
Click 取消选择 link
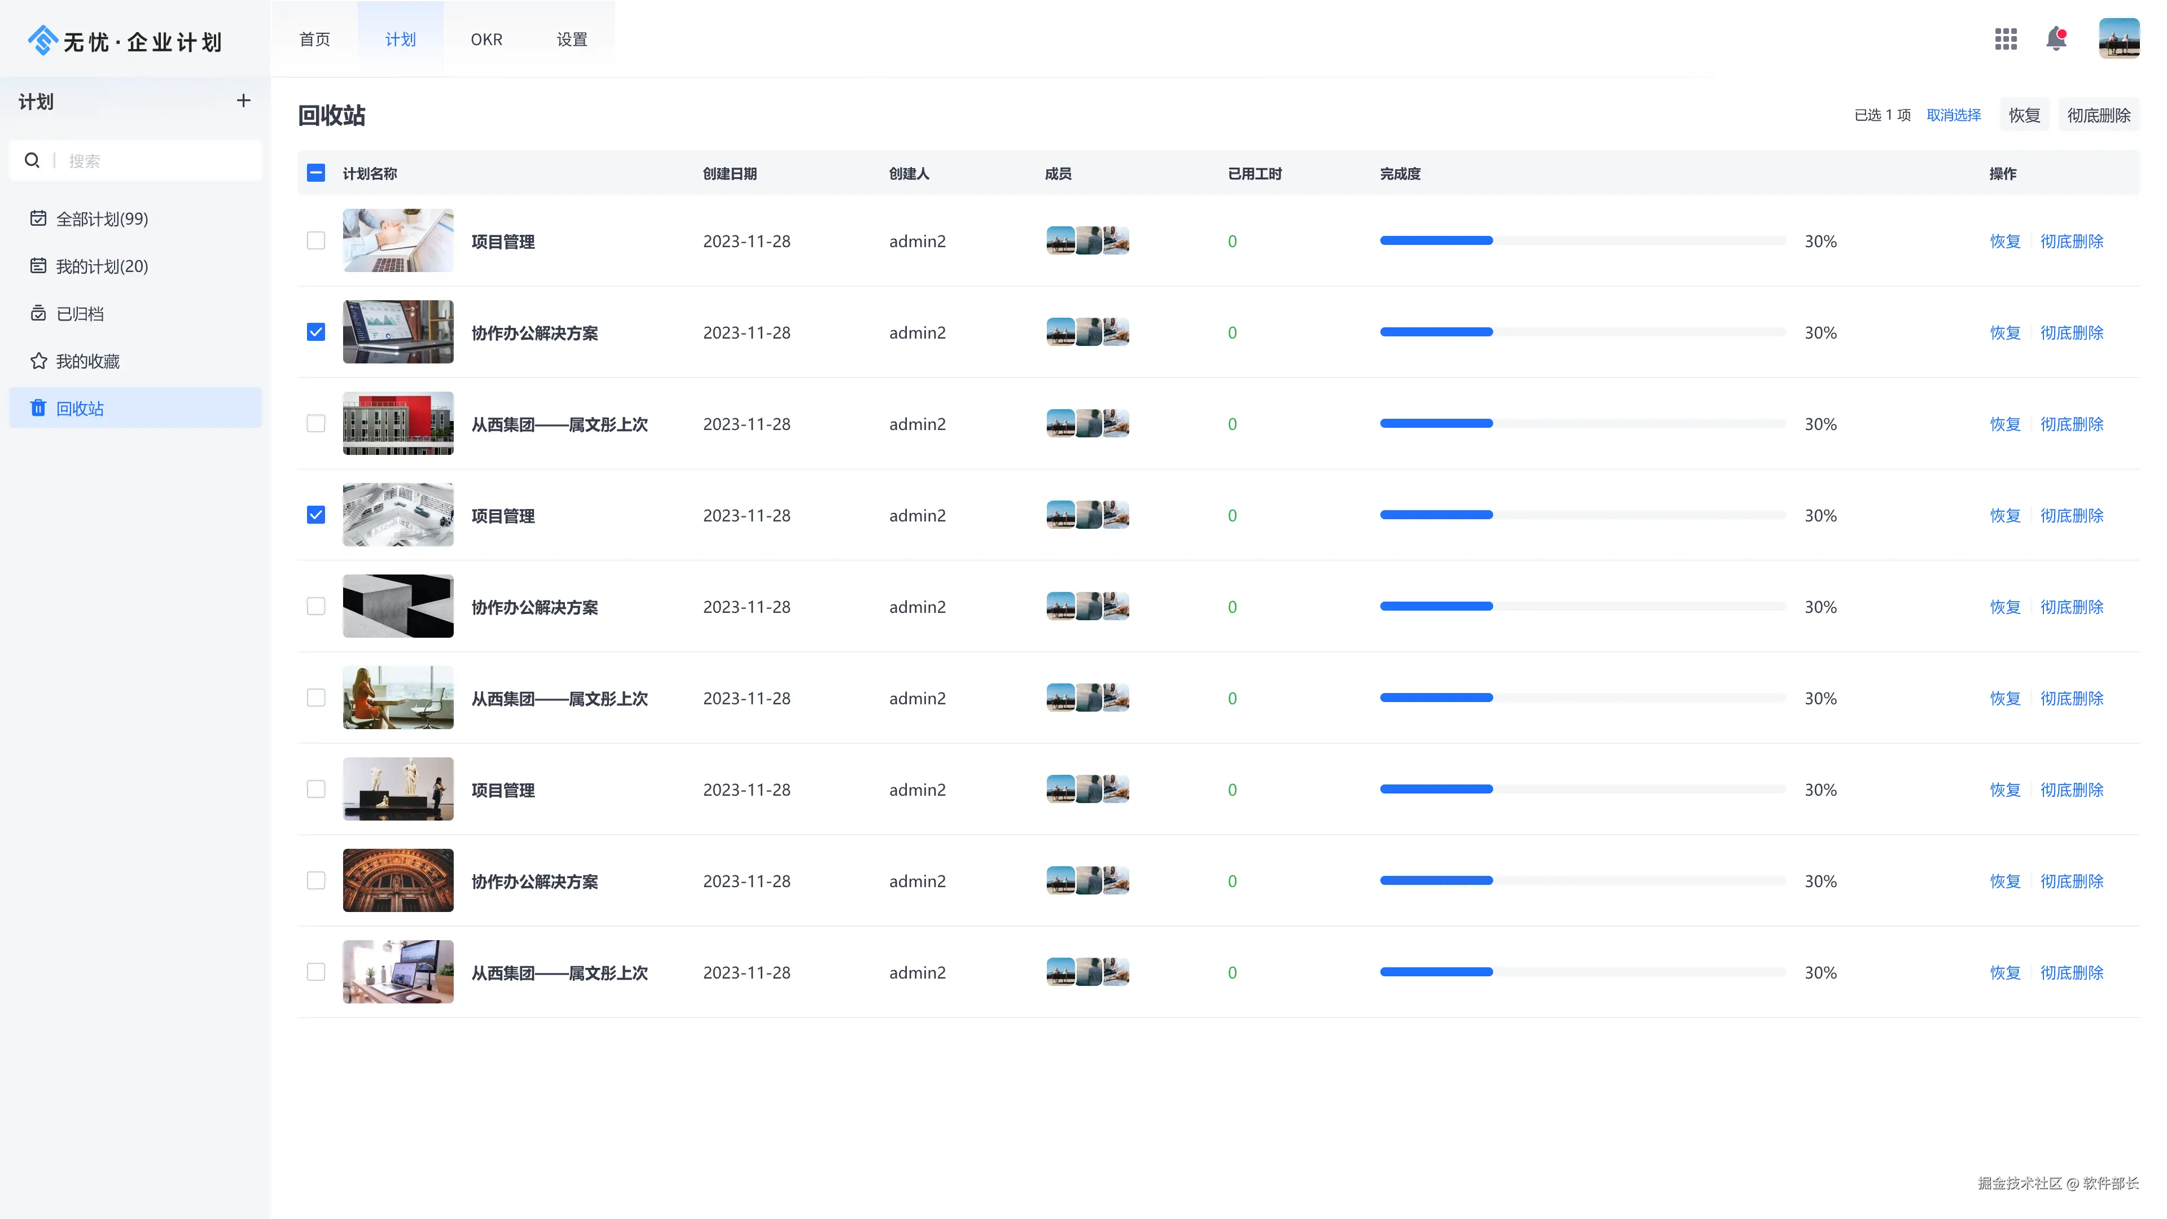coord(1953,115)
